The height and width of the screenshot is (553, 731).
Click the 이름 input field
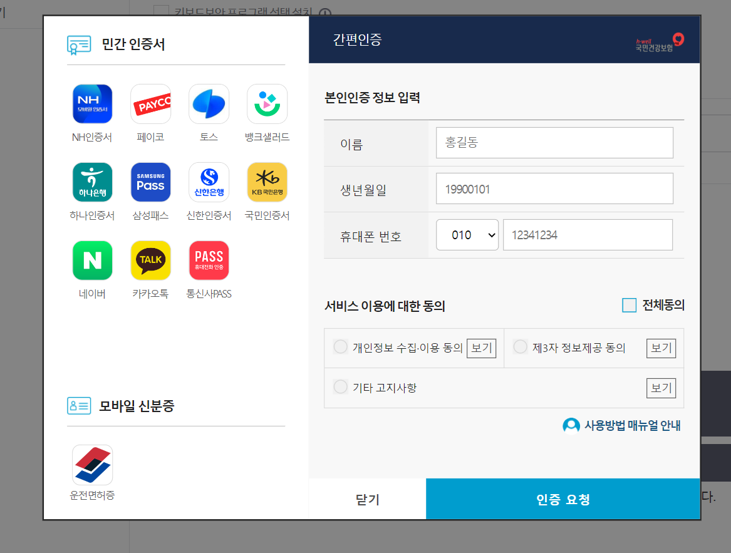click(x=554, y=143)
